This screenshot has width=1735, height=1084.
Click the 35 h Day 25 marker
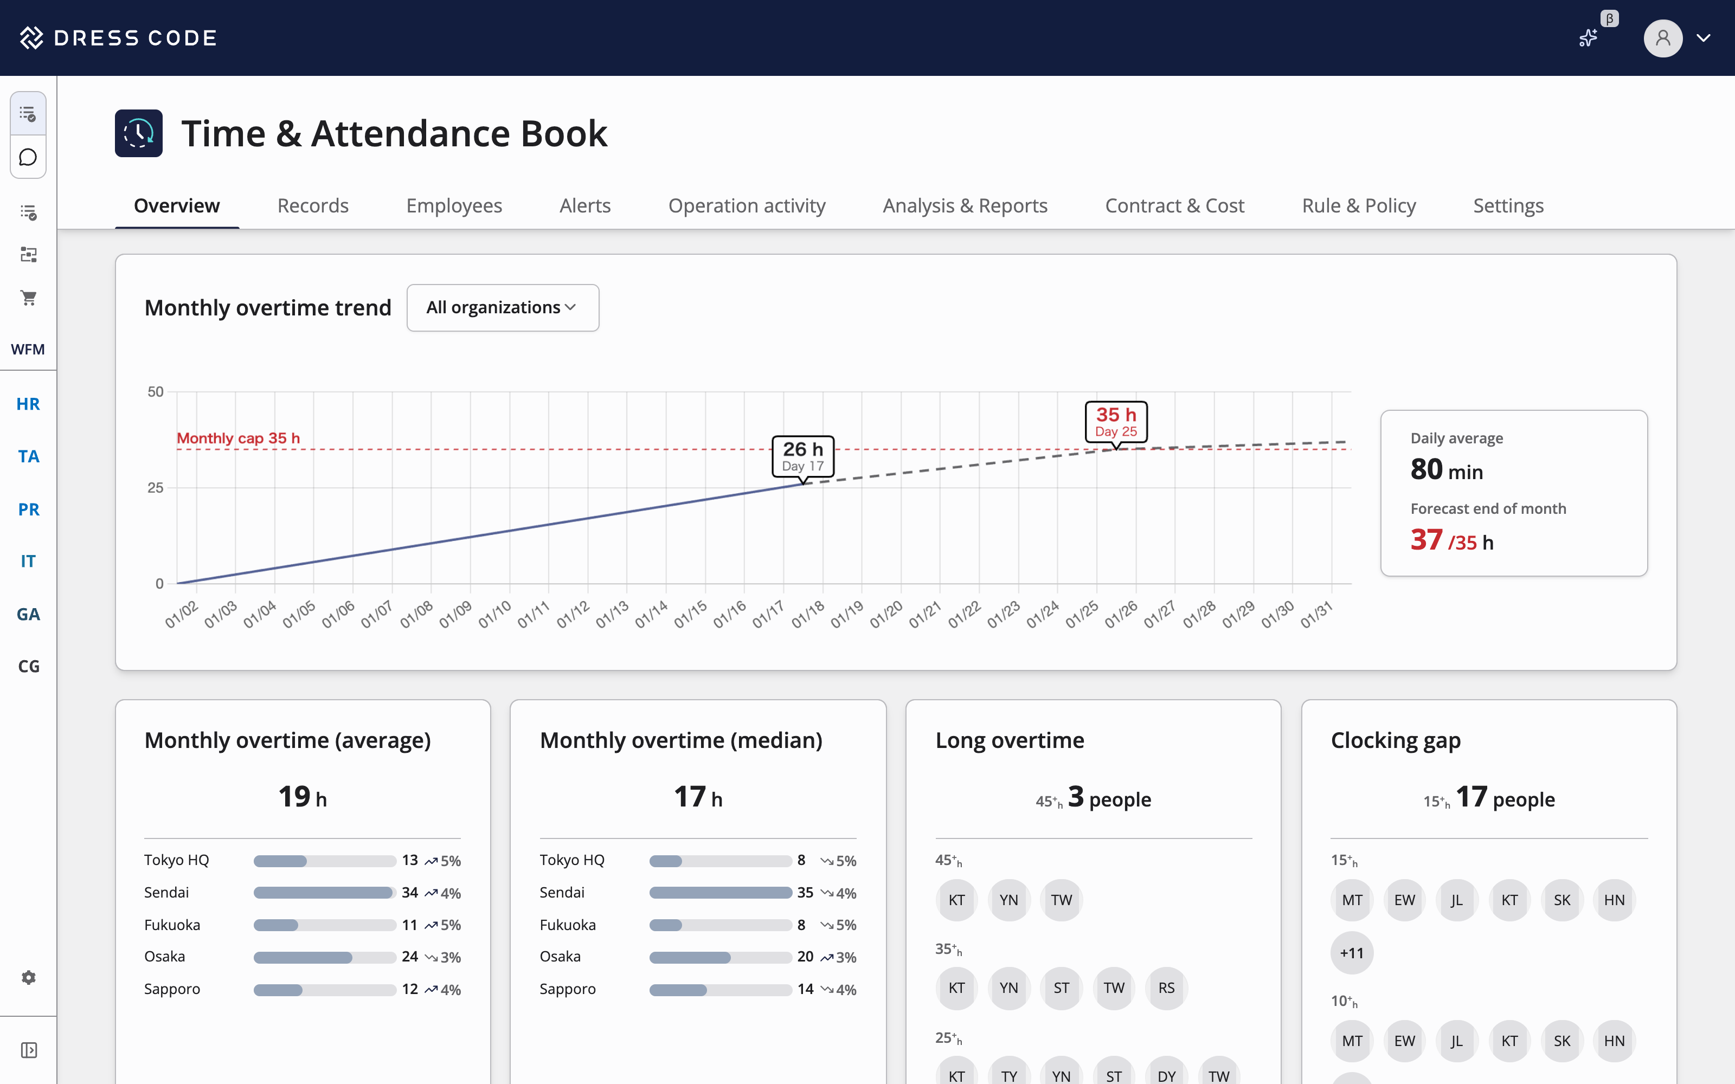pyautogui.click(x=1116, y=422)
